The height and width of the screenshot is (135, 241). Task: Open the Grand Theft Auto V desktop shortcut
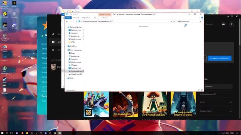pyautogui.click(x=5, y=37)
